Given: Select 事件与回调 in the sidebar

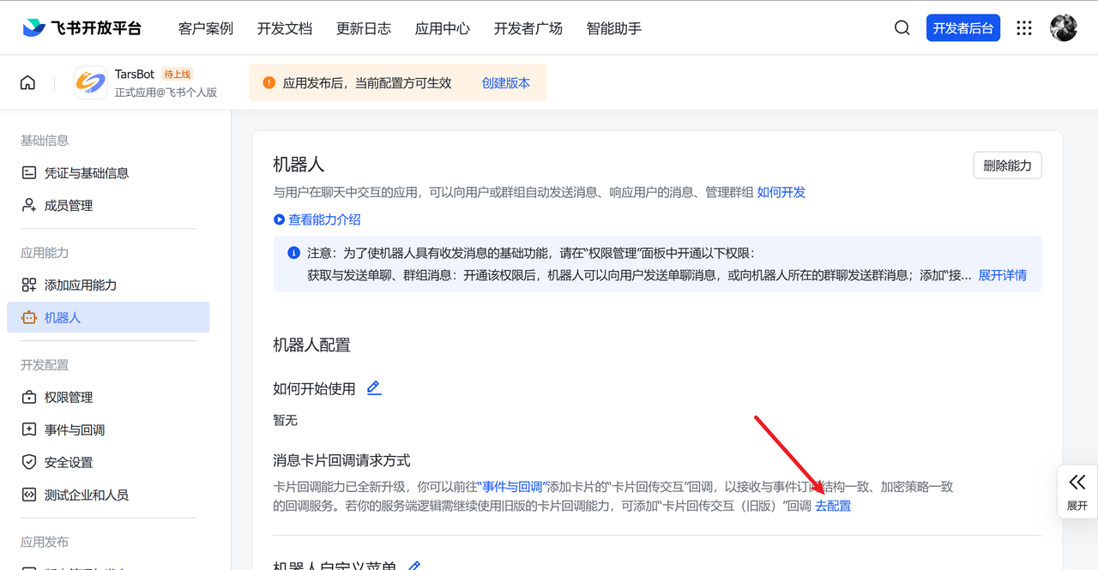Looking at the screenshot, I should (x=75, y=430).
